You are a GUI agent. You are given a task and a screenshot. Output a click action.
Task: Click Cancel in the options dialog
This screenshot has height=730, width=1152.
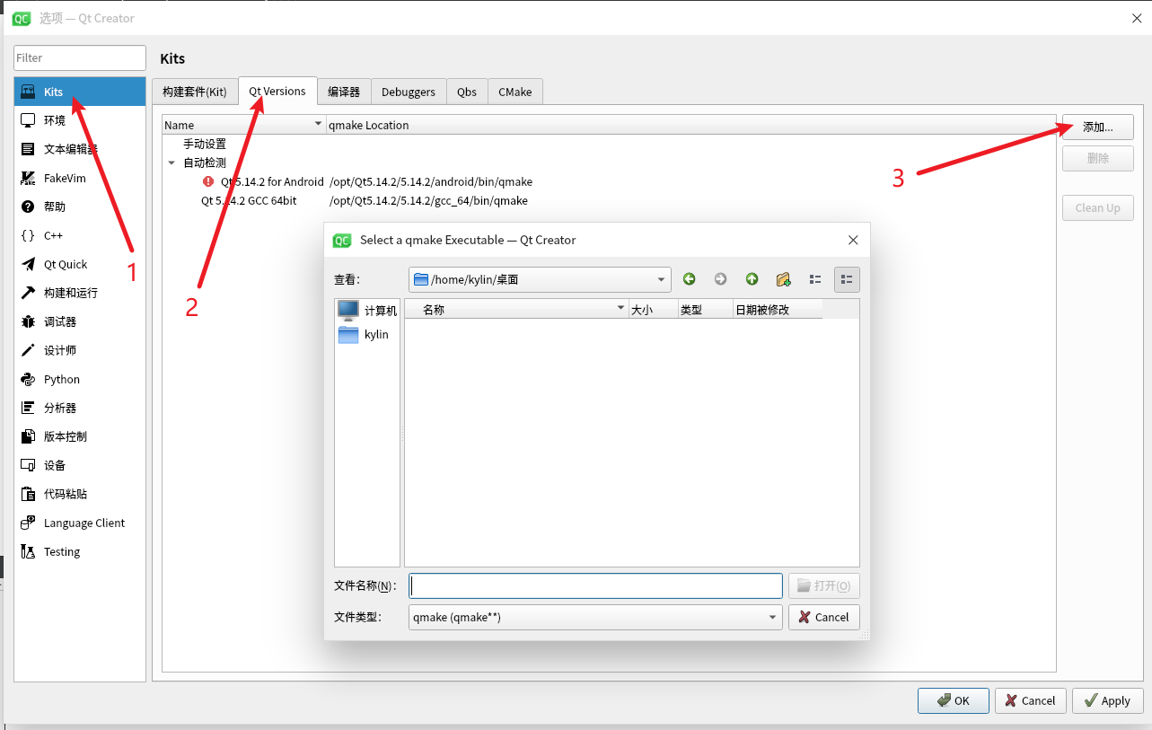(1030, 700)
